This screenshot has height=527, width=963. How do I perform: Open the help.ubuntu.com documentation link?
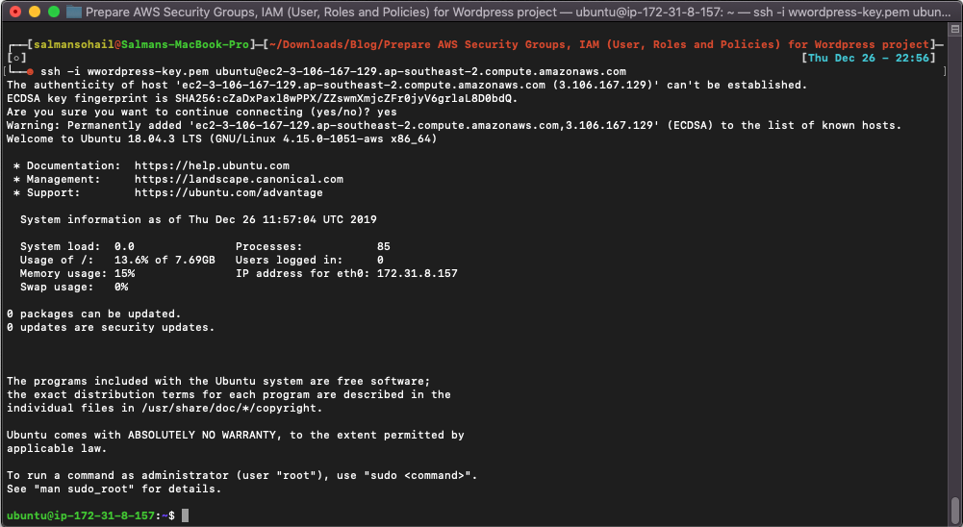[x=212, y=165]
